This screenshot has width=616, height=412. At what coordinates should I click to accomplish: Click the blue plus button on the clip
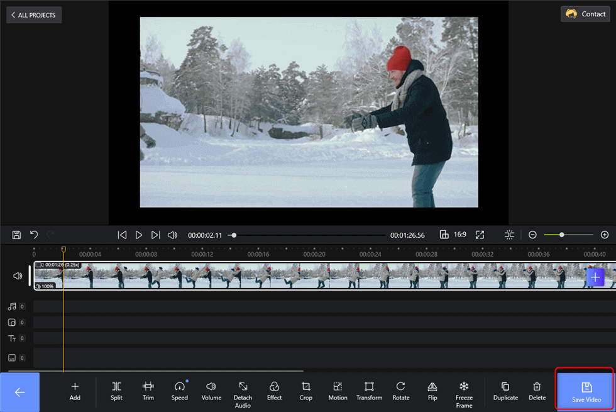pos(595,277)
